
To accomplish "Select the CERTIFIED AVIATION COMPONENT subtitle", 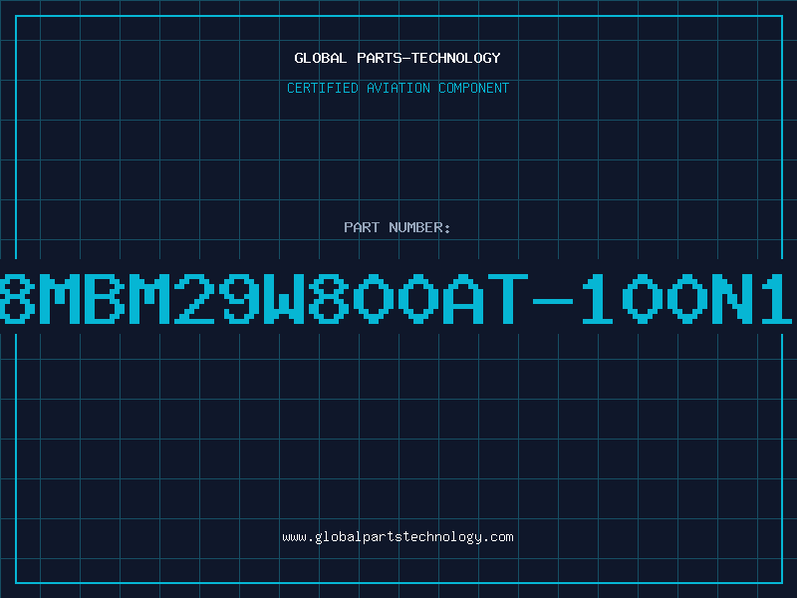I will tap(398, 88).
